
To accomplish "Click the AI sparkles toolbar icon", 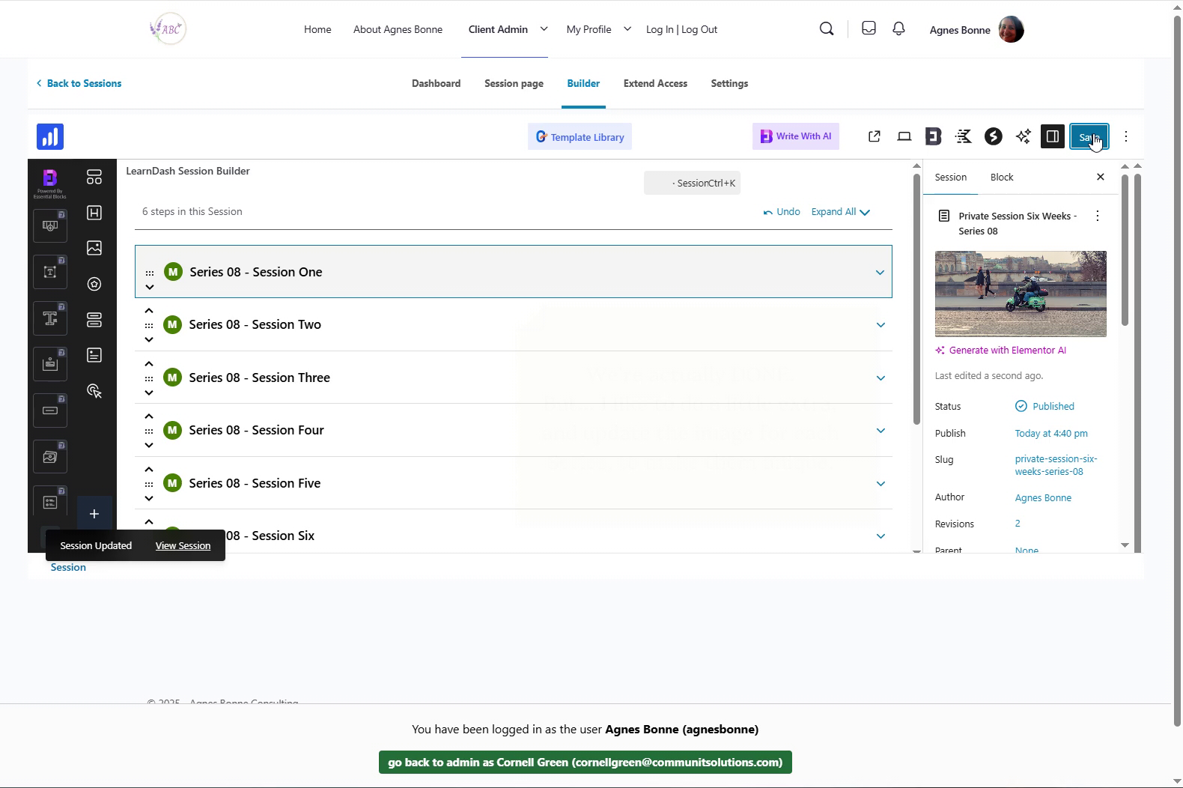I will tap(1023, 136).
